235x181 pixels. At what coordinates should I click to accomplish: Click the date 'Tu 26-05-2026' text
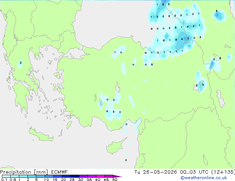click(155, 172)
